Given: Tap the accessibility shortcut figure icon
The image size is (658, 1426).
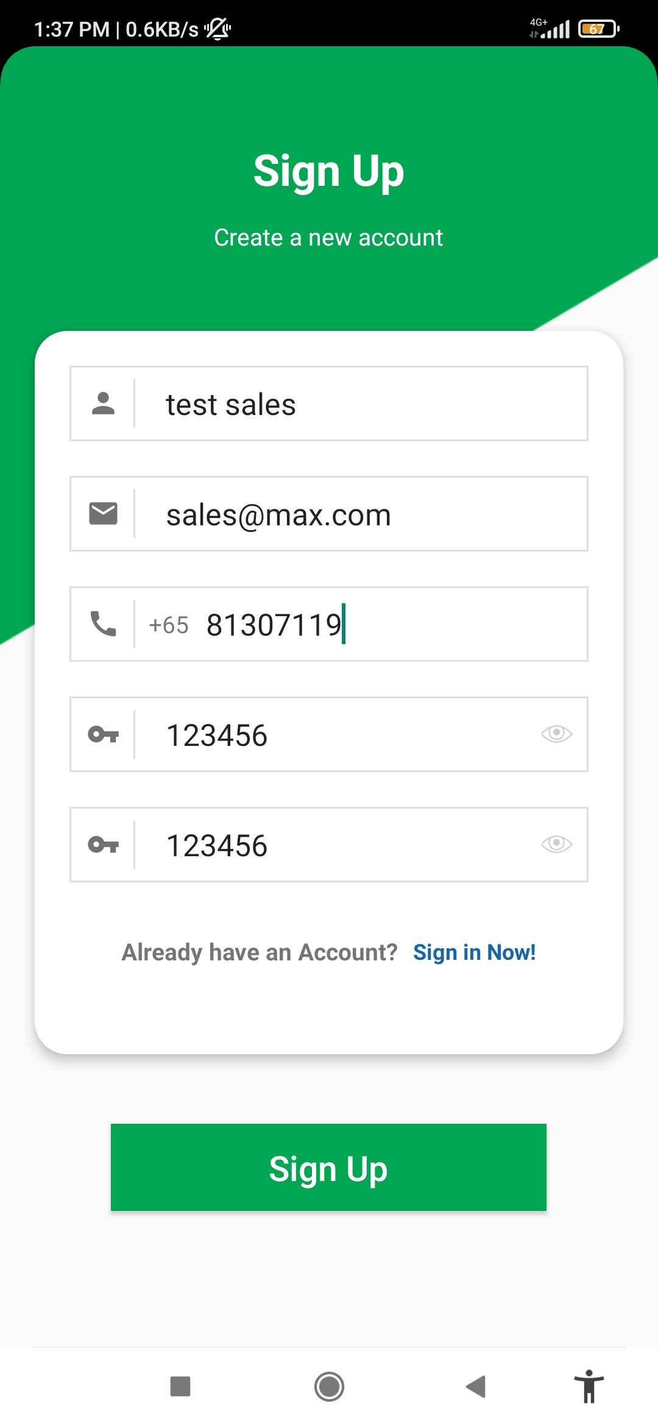Looking at the screenshot, I should [x=589, y=1386].
